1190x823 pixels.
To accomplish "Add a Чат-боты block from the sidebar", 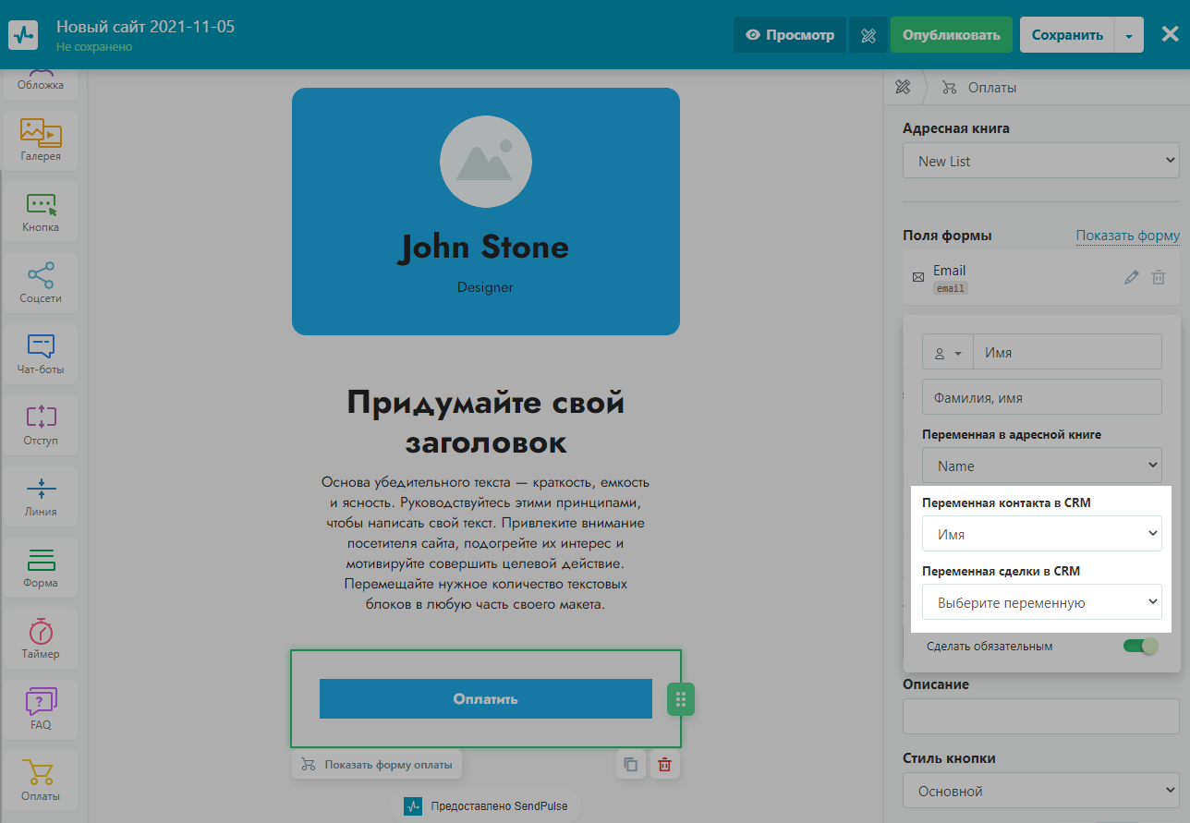I will click(x=41, y=354).
